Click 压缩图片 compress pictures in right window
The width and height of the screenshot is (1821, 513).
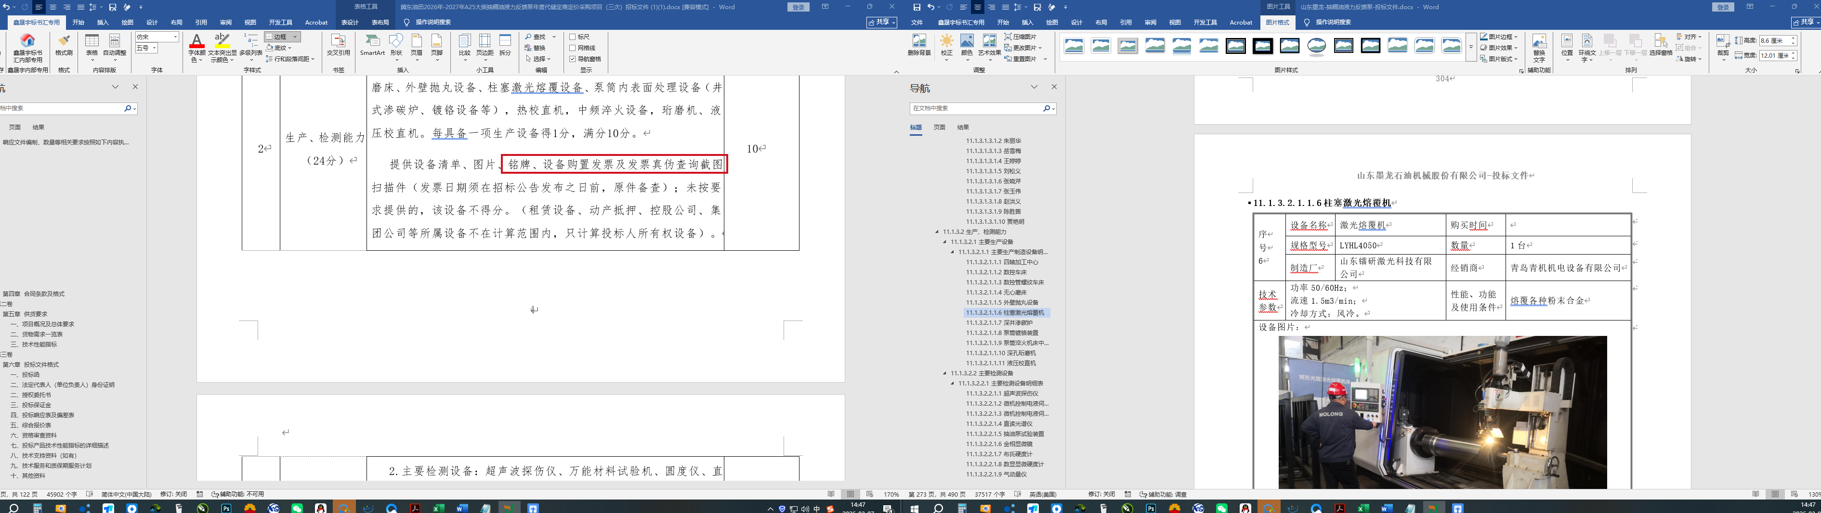pos(1021,37)
